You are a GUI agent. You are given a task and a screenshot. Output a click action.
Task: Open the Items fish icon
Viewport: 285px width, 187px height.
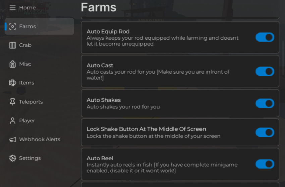pyautogui.click(x=12, y=83)
